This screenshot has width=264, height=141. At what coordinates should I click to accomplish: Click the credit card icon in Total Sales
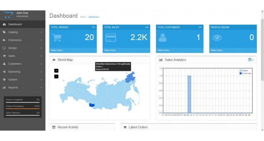click(x=110, y=37)
